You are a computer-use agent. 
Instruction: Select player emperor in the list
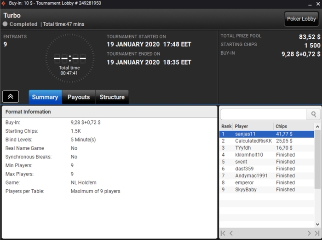point(267,183)
